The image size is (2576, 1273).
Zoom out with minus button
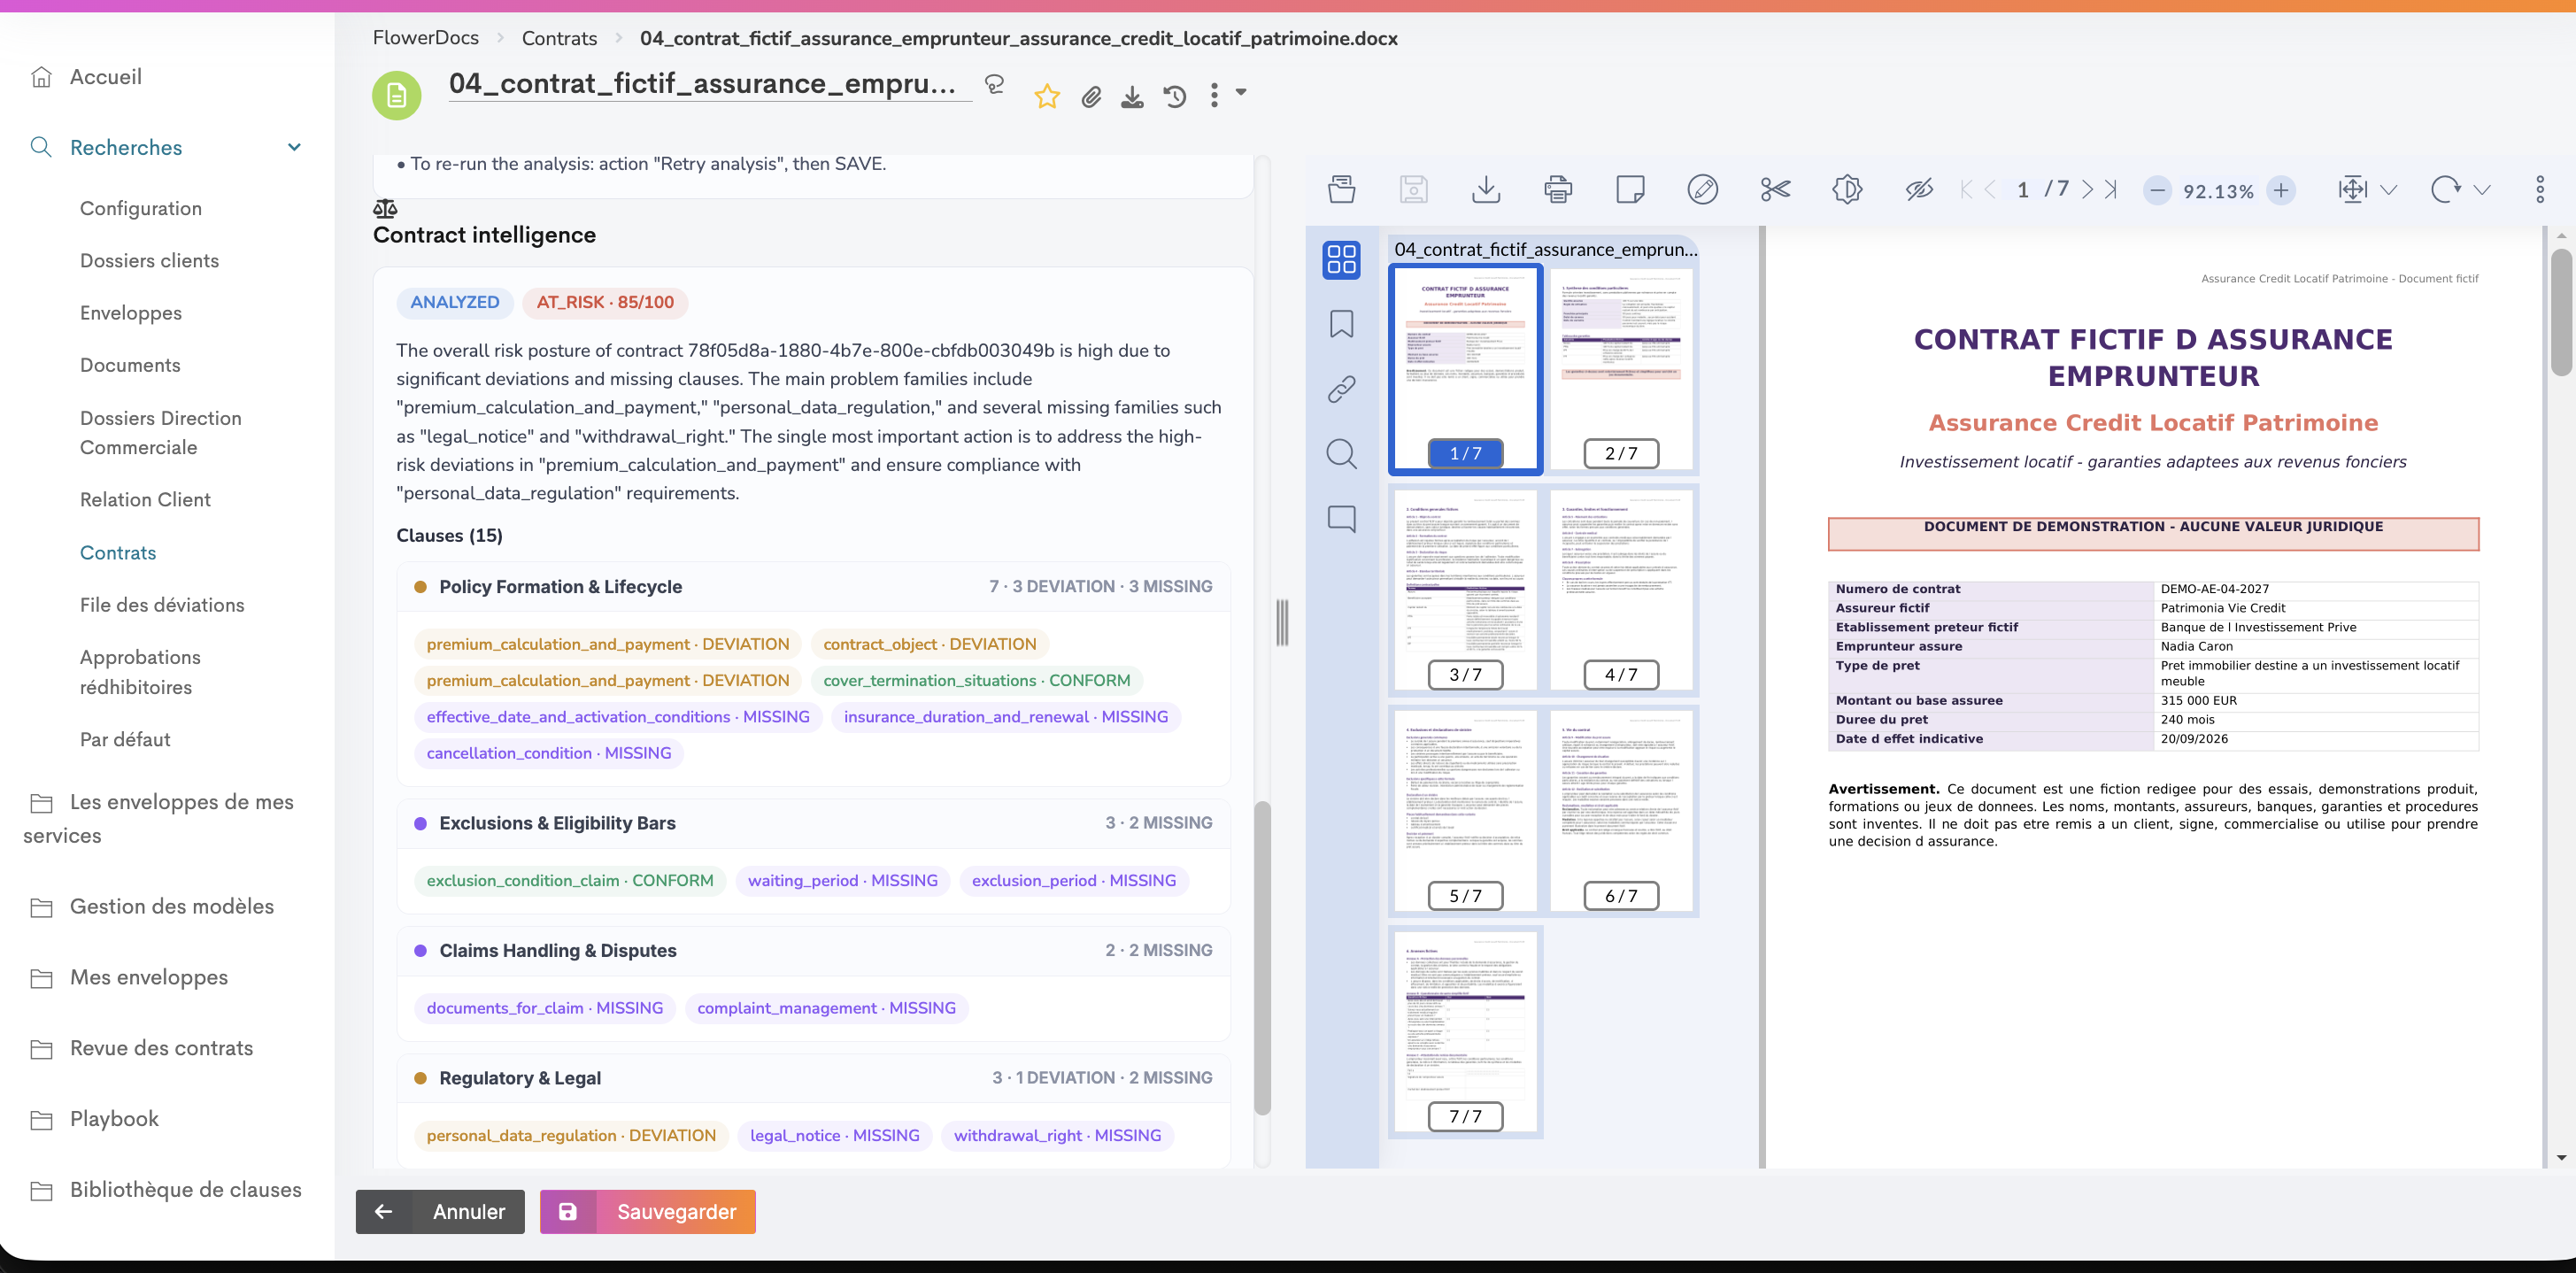tap(2157, 190)
